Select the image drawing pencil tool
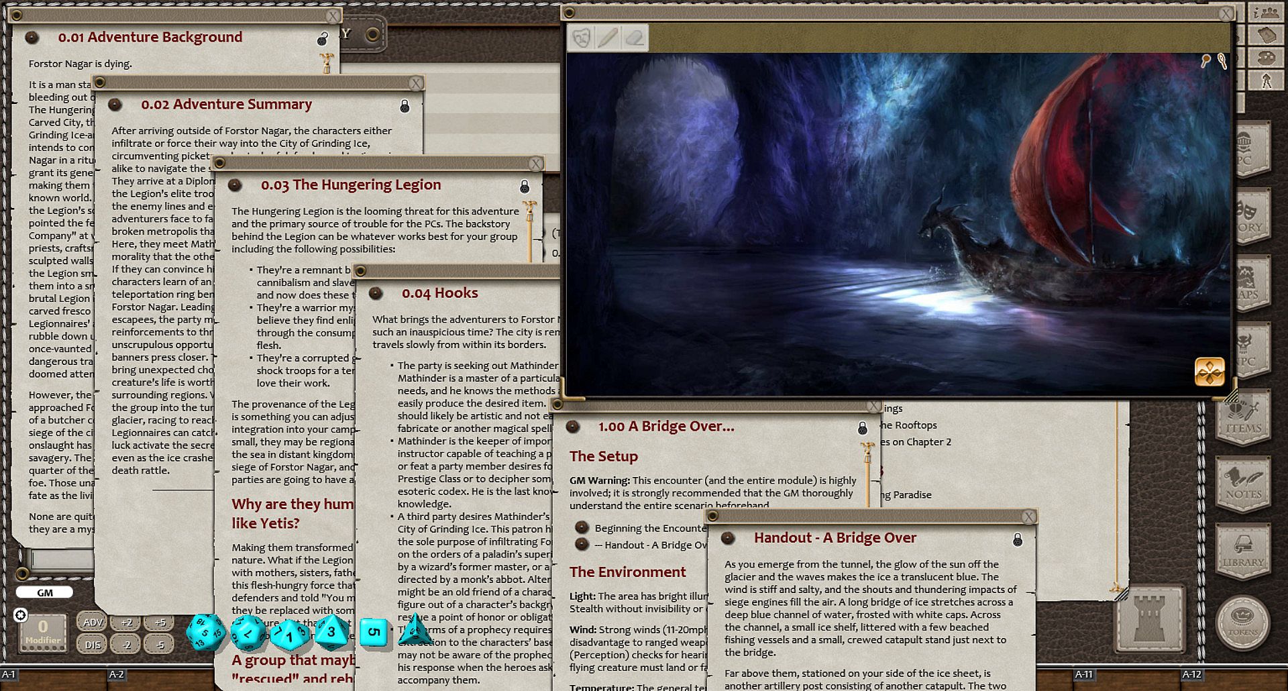1288x691 pixels. click(608, 38)
